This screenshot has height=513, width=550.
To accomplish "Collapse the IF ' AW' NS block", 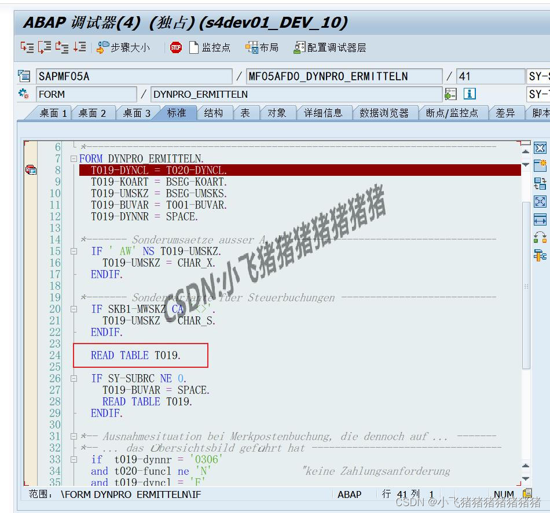I will [x=74, y=251].
